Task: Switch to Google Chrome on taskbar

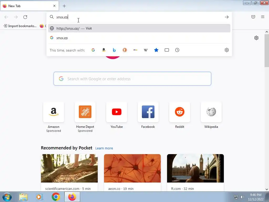Action: (x=56, y=197)
